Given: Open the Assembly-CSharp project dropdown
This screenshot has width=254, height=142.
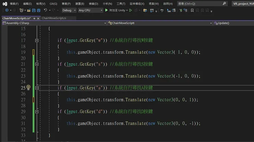Looking at the screenshot, I should (54, 23).
